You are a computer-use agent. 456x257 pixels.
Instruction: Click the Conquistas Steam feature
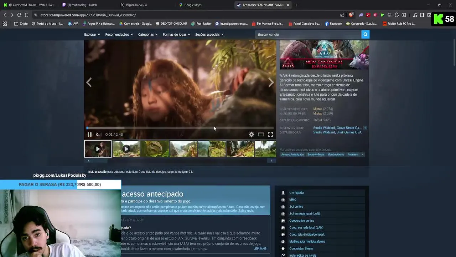click(301, 248)
